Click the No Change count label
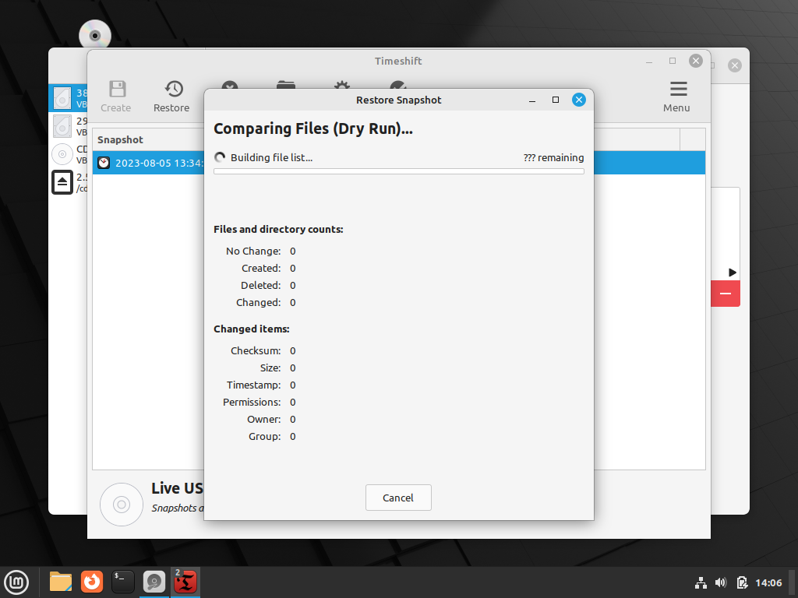Image resolution: width=798 pixels, height=598 pixels. pos(253,252)
